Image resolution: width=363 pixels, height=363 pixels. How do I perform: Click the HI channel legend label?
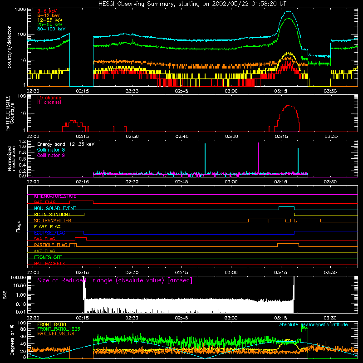49,103
